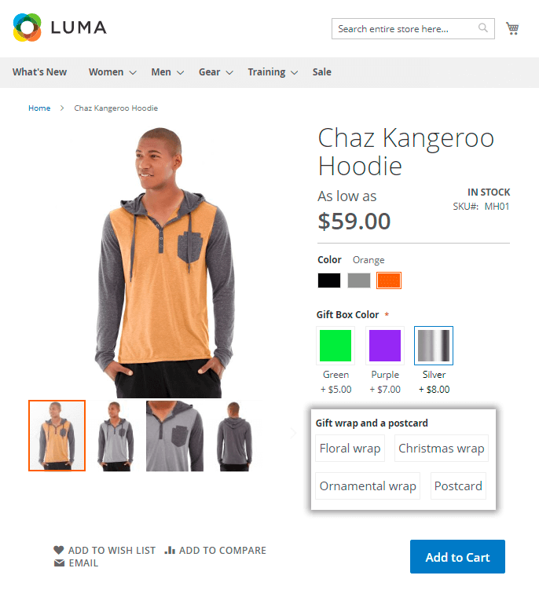Viewport: 539px width, 601px height.
Task: Select the Ornamental wrap option
Action: click(368, 486)
